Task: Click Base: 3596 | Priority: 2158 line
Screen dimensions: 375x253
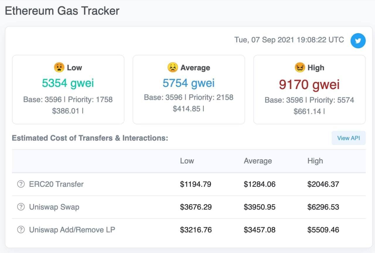Action: click(x=189, y=97)
